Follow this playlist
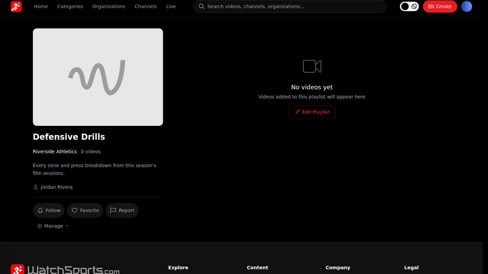Viewport: 488px width, 274px height. (x=49, y=210)
